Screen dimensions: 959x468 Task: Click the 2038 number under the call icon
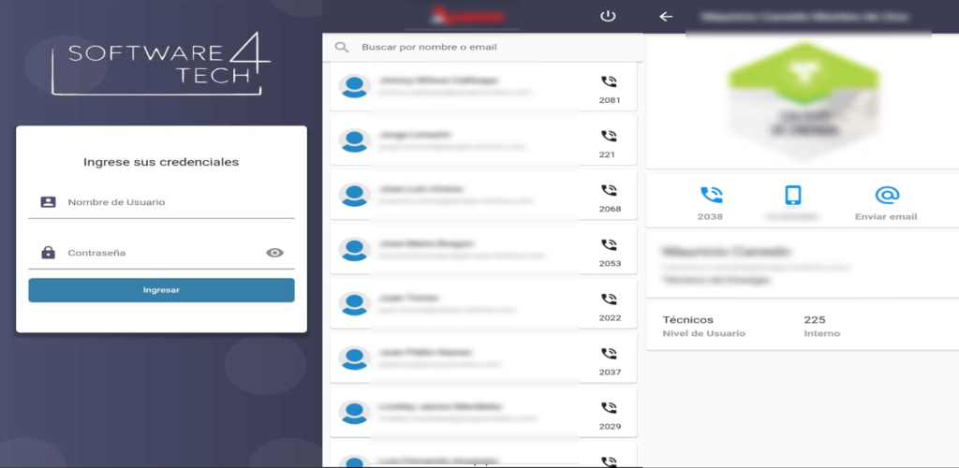[x=710, y=217]
